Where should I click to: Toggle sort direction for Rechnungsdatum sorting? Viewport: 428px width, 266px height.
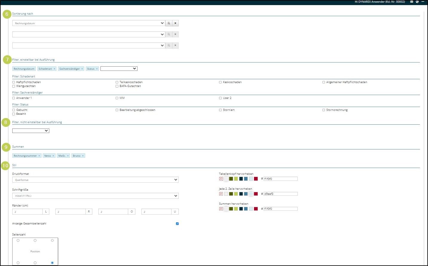(169, 23)
